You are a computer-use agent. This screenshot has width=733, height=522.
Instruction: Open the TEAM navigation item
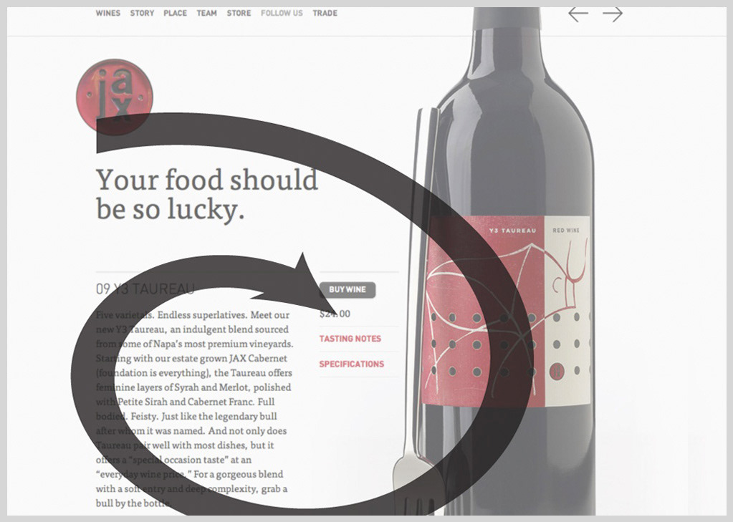[206, 13]
